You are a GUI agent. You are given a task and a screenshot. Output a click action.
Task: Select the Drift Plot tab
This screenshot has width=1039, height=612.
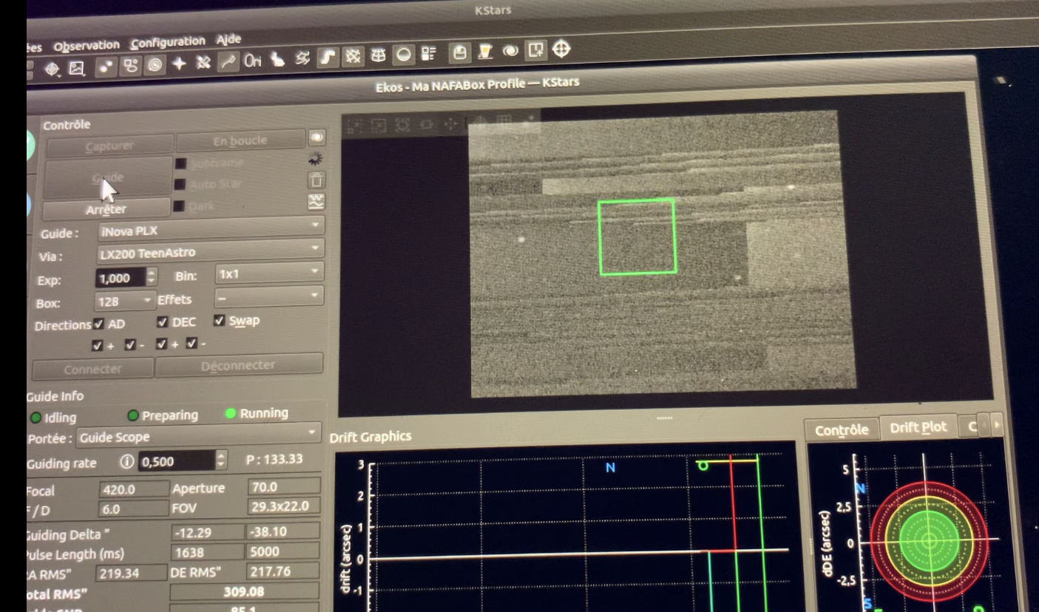click(x=918, y=426)
